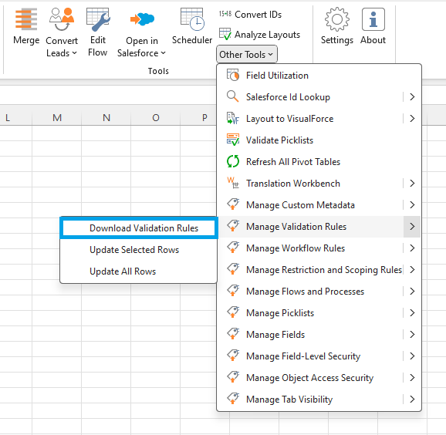446x435 pixels.
Task: Click the Edit Flow wrench icon
Action: 98,19
